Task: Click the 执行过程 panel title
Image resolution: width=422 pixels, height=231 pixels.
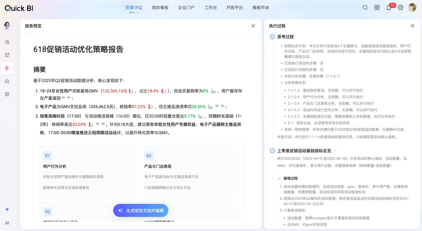Action: (277, 26)
